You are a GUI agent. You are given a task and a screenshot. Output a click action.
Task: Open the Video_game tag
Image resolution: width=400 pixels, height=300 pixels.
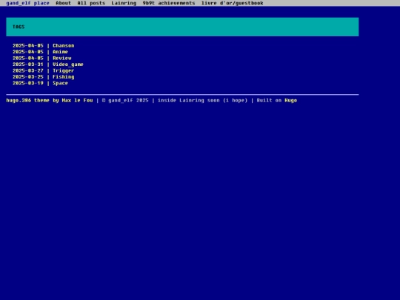68,64
